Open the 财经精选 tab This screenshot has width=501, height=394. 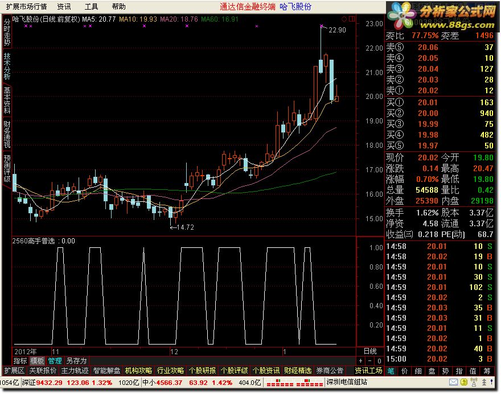[x=298, y=371]
